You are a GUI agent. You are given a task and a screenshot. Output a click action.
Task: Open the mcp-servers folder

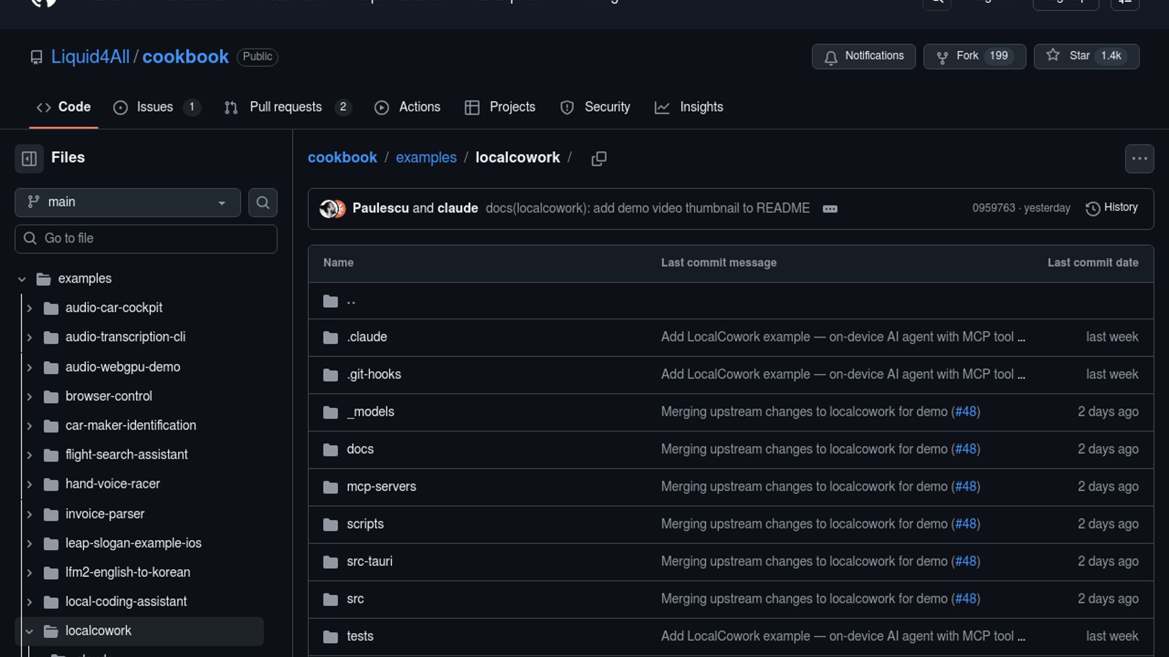[381, 487]
